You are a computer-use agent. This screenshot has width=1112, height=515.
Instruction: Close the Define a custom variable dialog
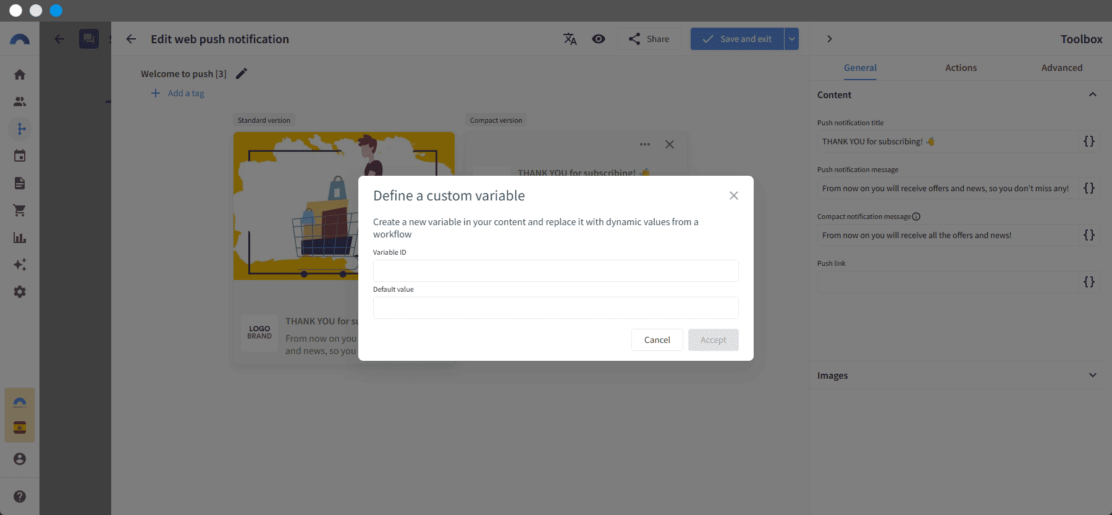coord(734,196)
